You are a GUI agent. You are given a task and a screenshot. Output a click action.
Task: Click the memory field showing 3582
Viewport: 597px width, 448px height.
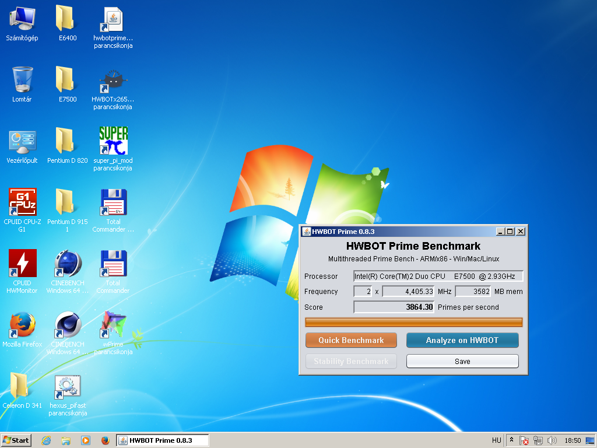coord(473,292)
